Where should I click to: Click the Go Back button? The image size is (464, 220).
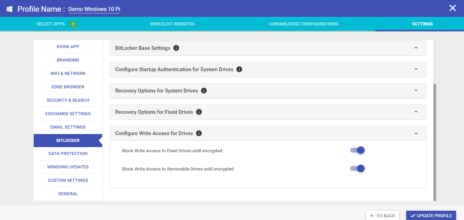[x=383, y=216]
